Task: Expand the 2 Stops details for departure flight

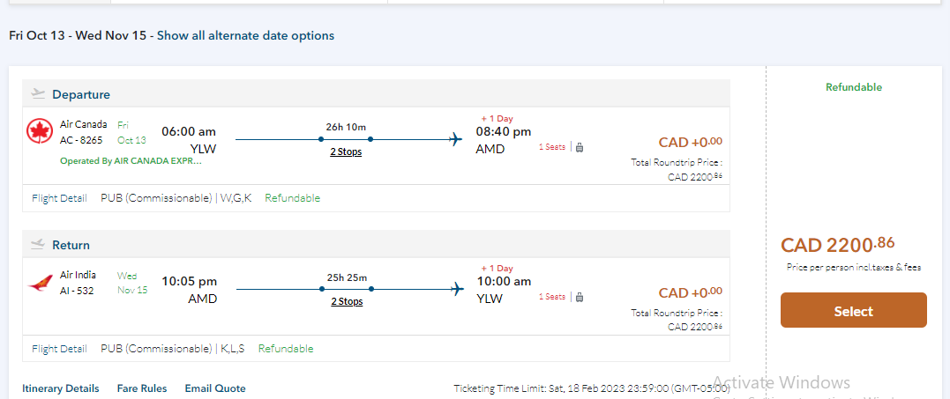Action: [347, 151]
